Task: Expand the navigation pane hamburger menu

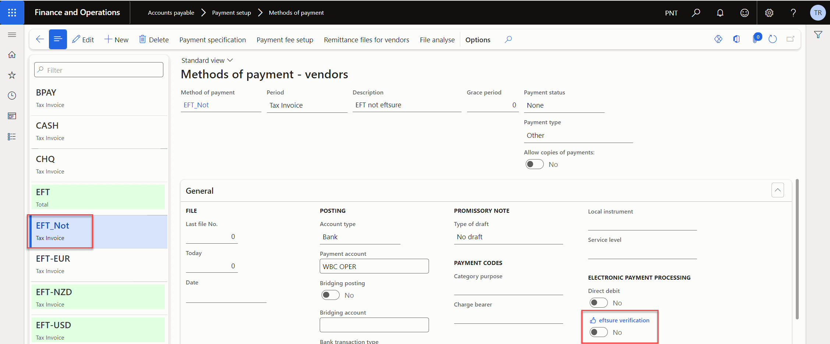Action: [12, 35]
